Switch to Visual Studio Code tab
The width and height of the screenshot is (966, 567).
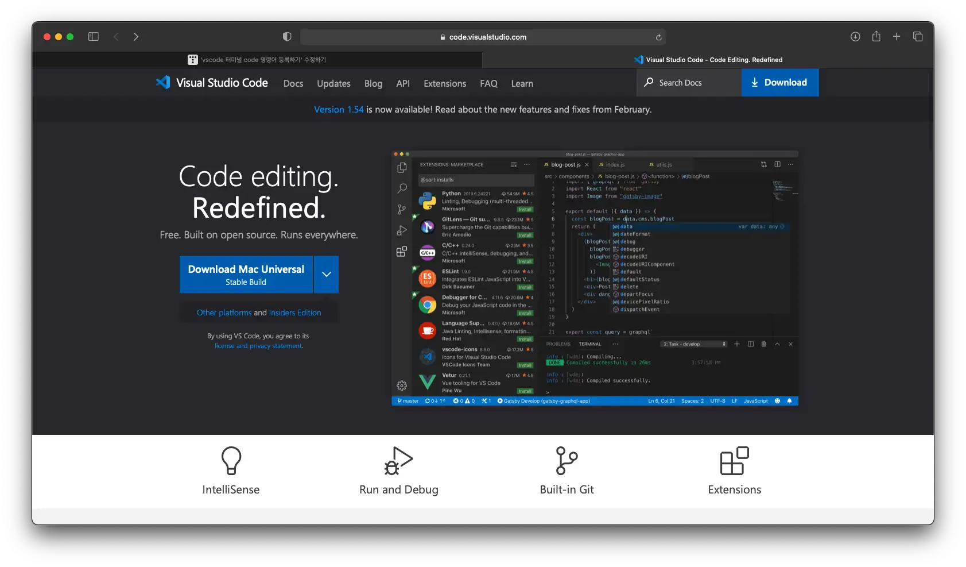pyautogui.click(x=708, y=60)
